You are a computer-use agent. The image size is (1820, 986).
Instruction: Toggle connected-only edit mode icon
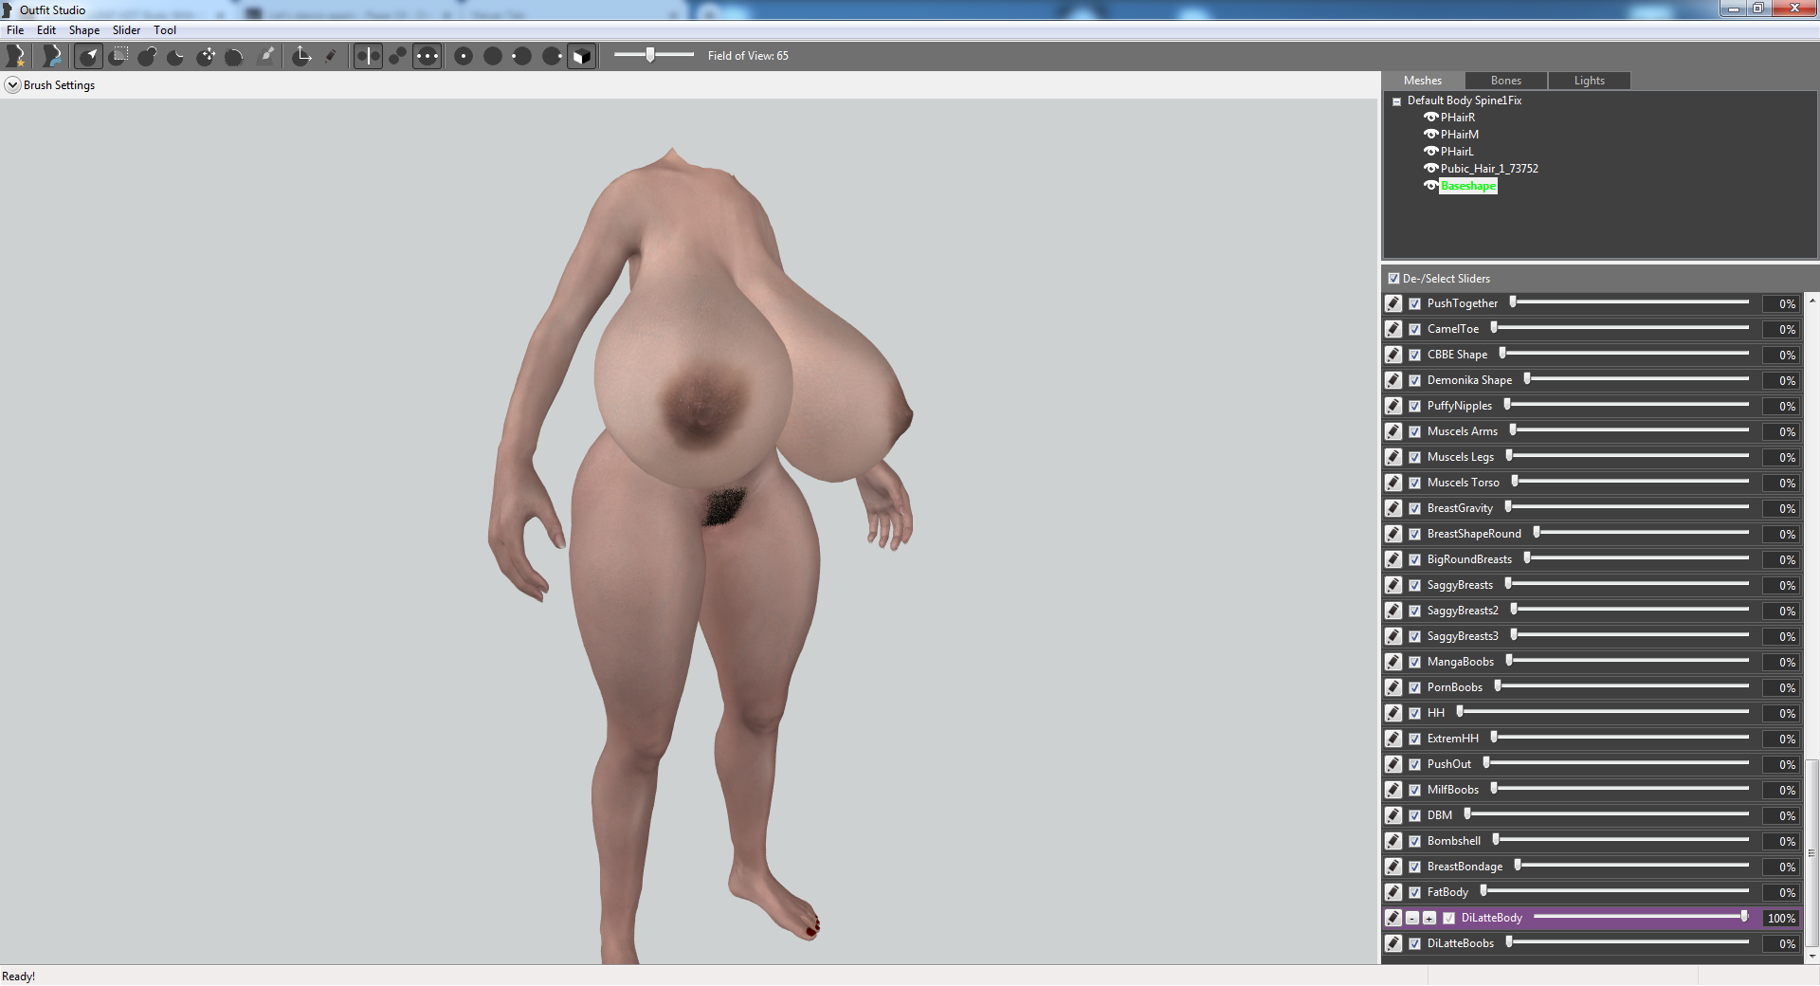[398, 56]
